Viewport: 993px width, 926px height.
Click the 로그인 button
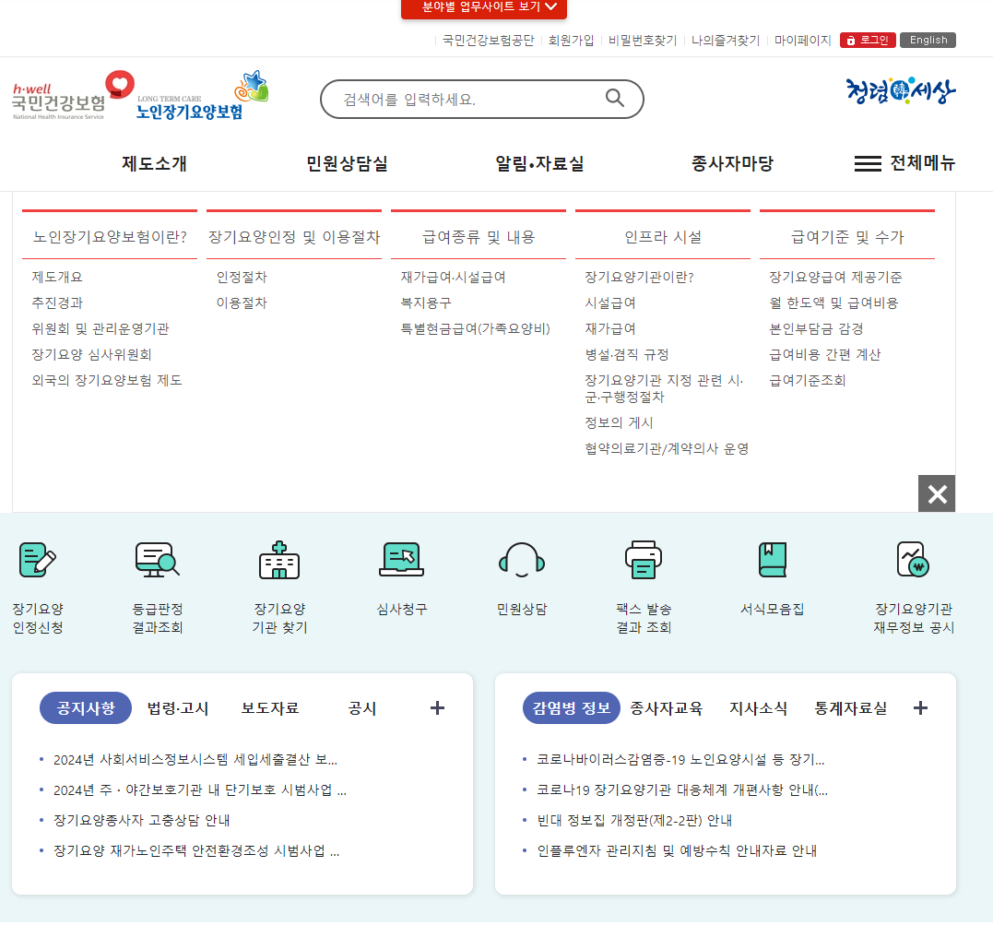(867, 40)
